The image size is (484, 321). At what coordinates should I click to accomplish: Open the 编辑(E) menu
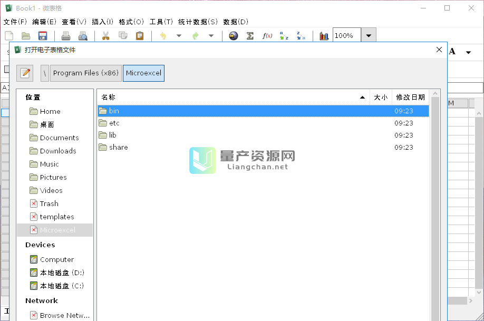[44, 22]
